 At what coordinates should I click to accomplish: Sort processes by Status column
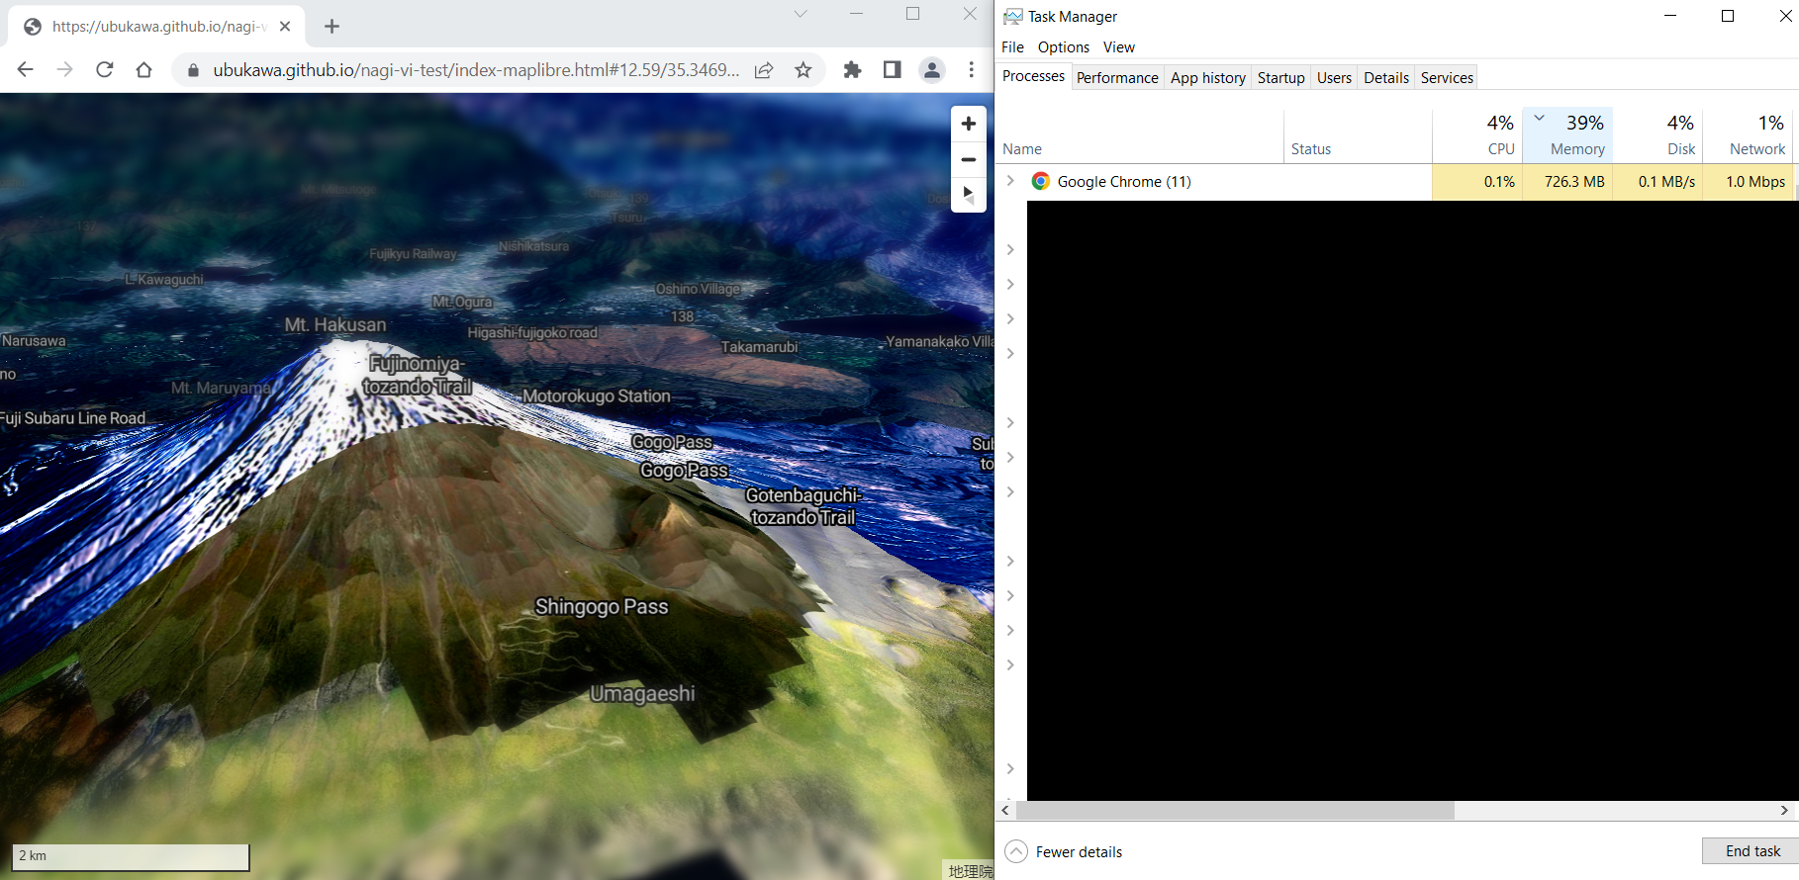click(1358, 135)
